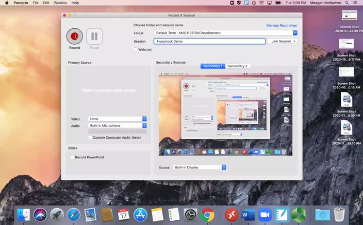Image resolution: width=363 pixels, height=225 pixels.
Task: Open the File menu
Action: pos(36,3)
